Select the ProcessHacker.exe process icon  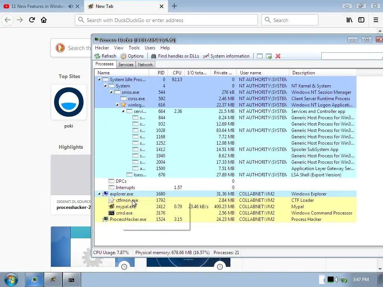105,219
